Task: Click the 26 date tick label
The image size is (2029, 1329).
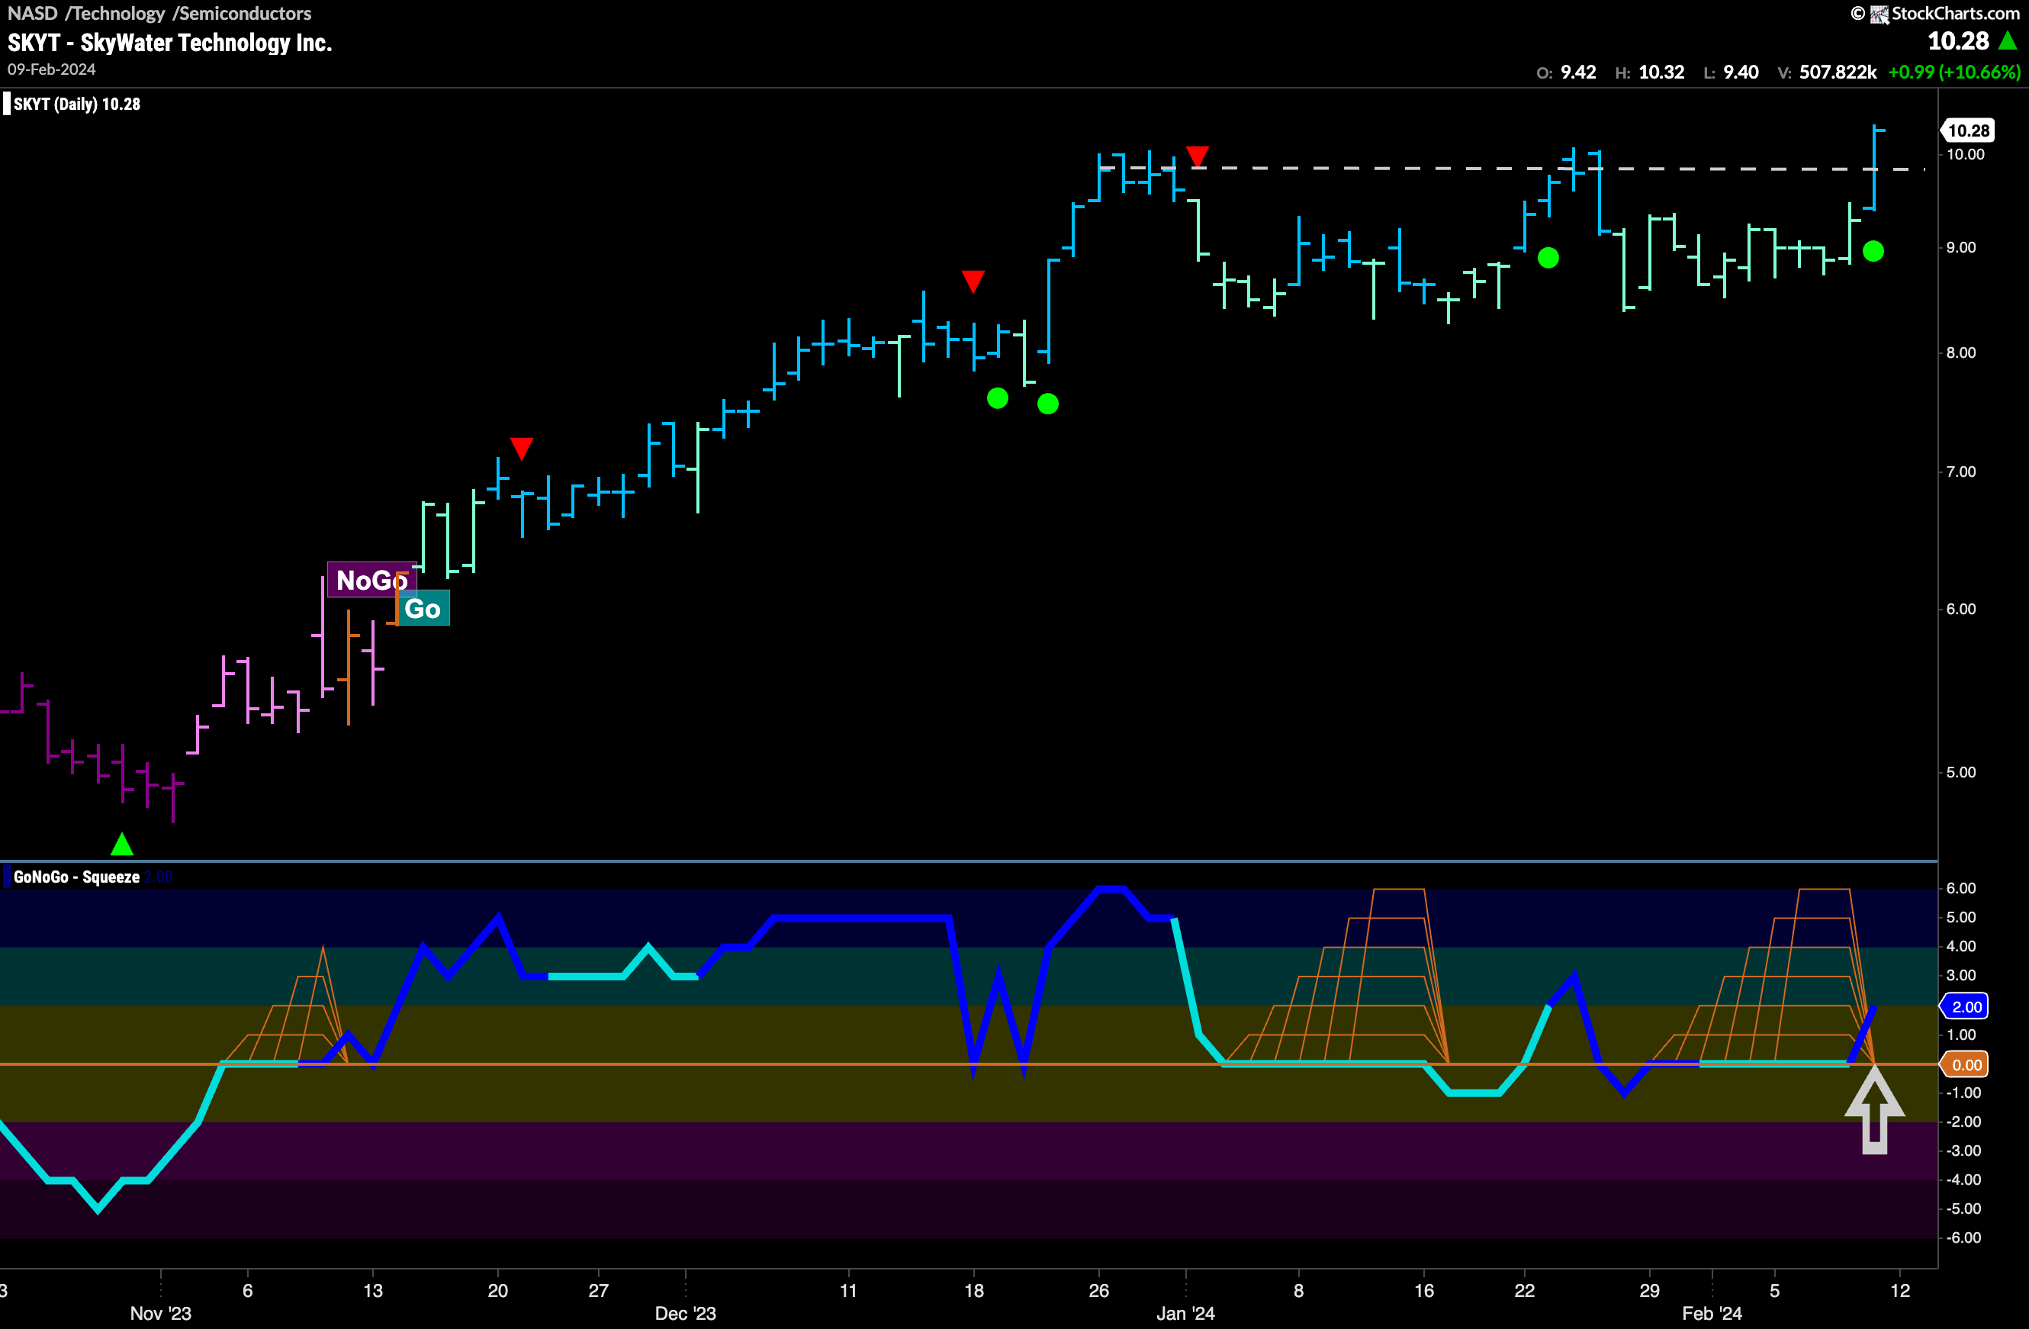Action: 1099,1291
